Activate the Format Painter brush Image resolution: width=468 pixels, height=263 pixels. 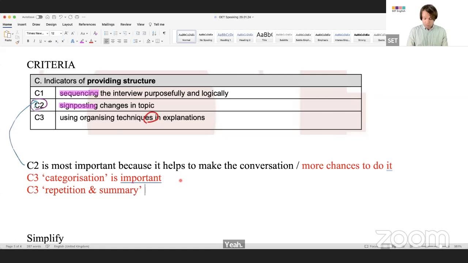coord(17,42)
